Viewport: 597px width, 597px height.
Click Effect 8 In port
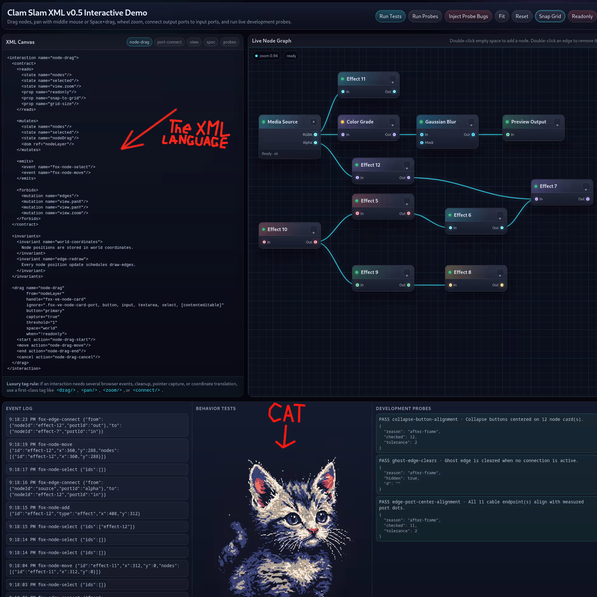point(450,285)
